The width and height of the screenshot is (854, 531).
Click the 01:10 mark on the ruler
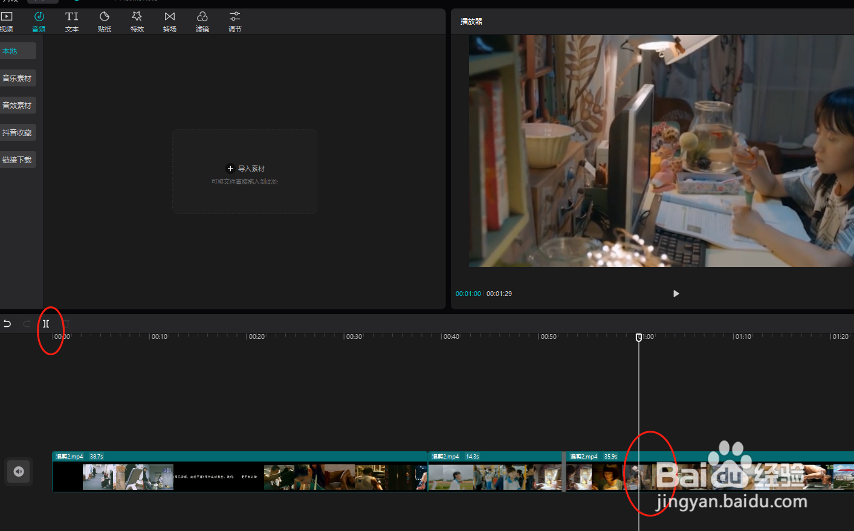[x=743, y=336]
